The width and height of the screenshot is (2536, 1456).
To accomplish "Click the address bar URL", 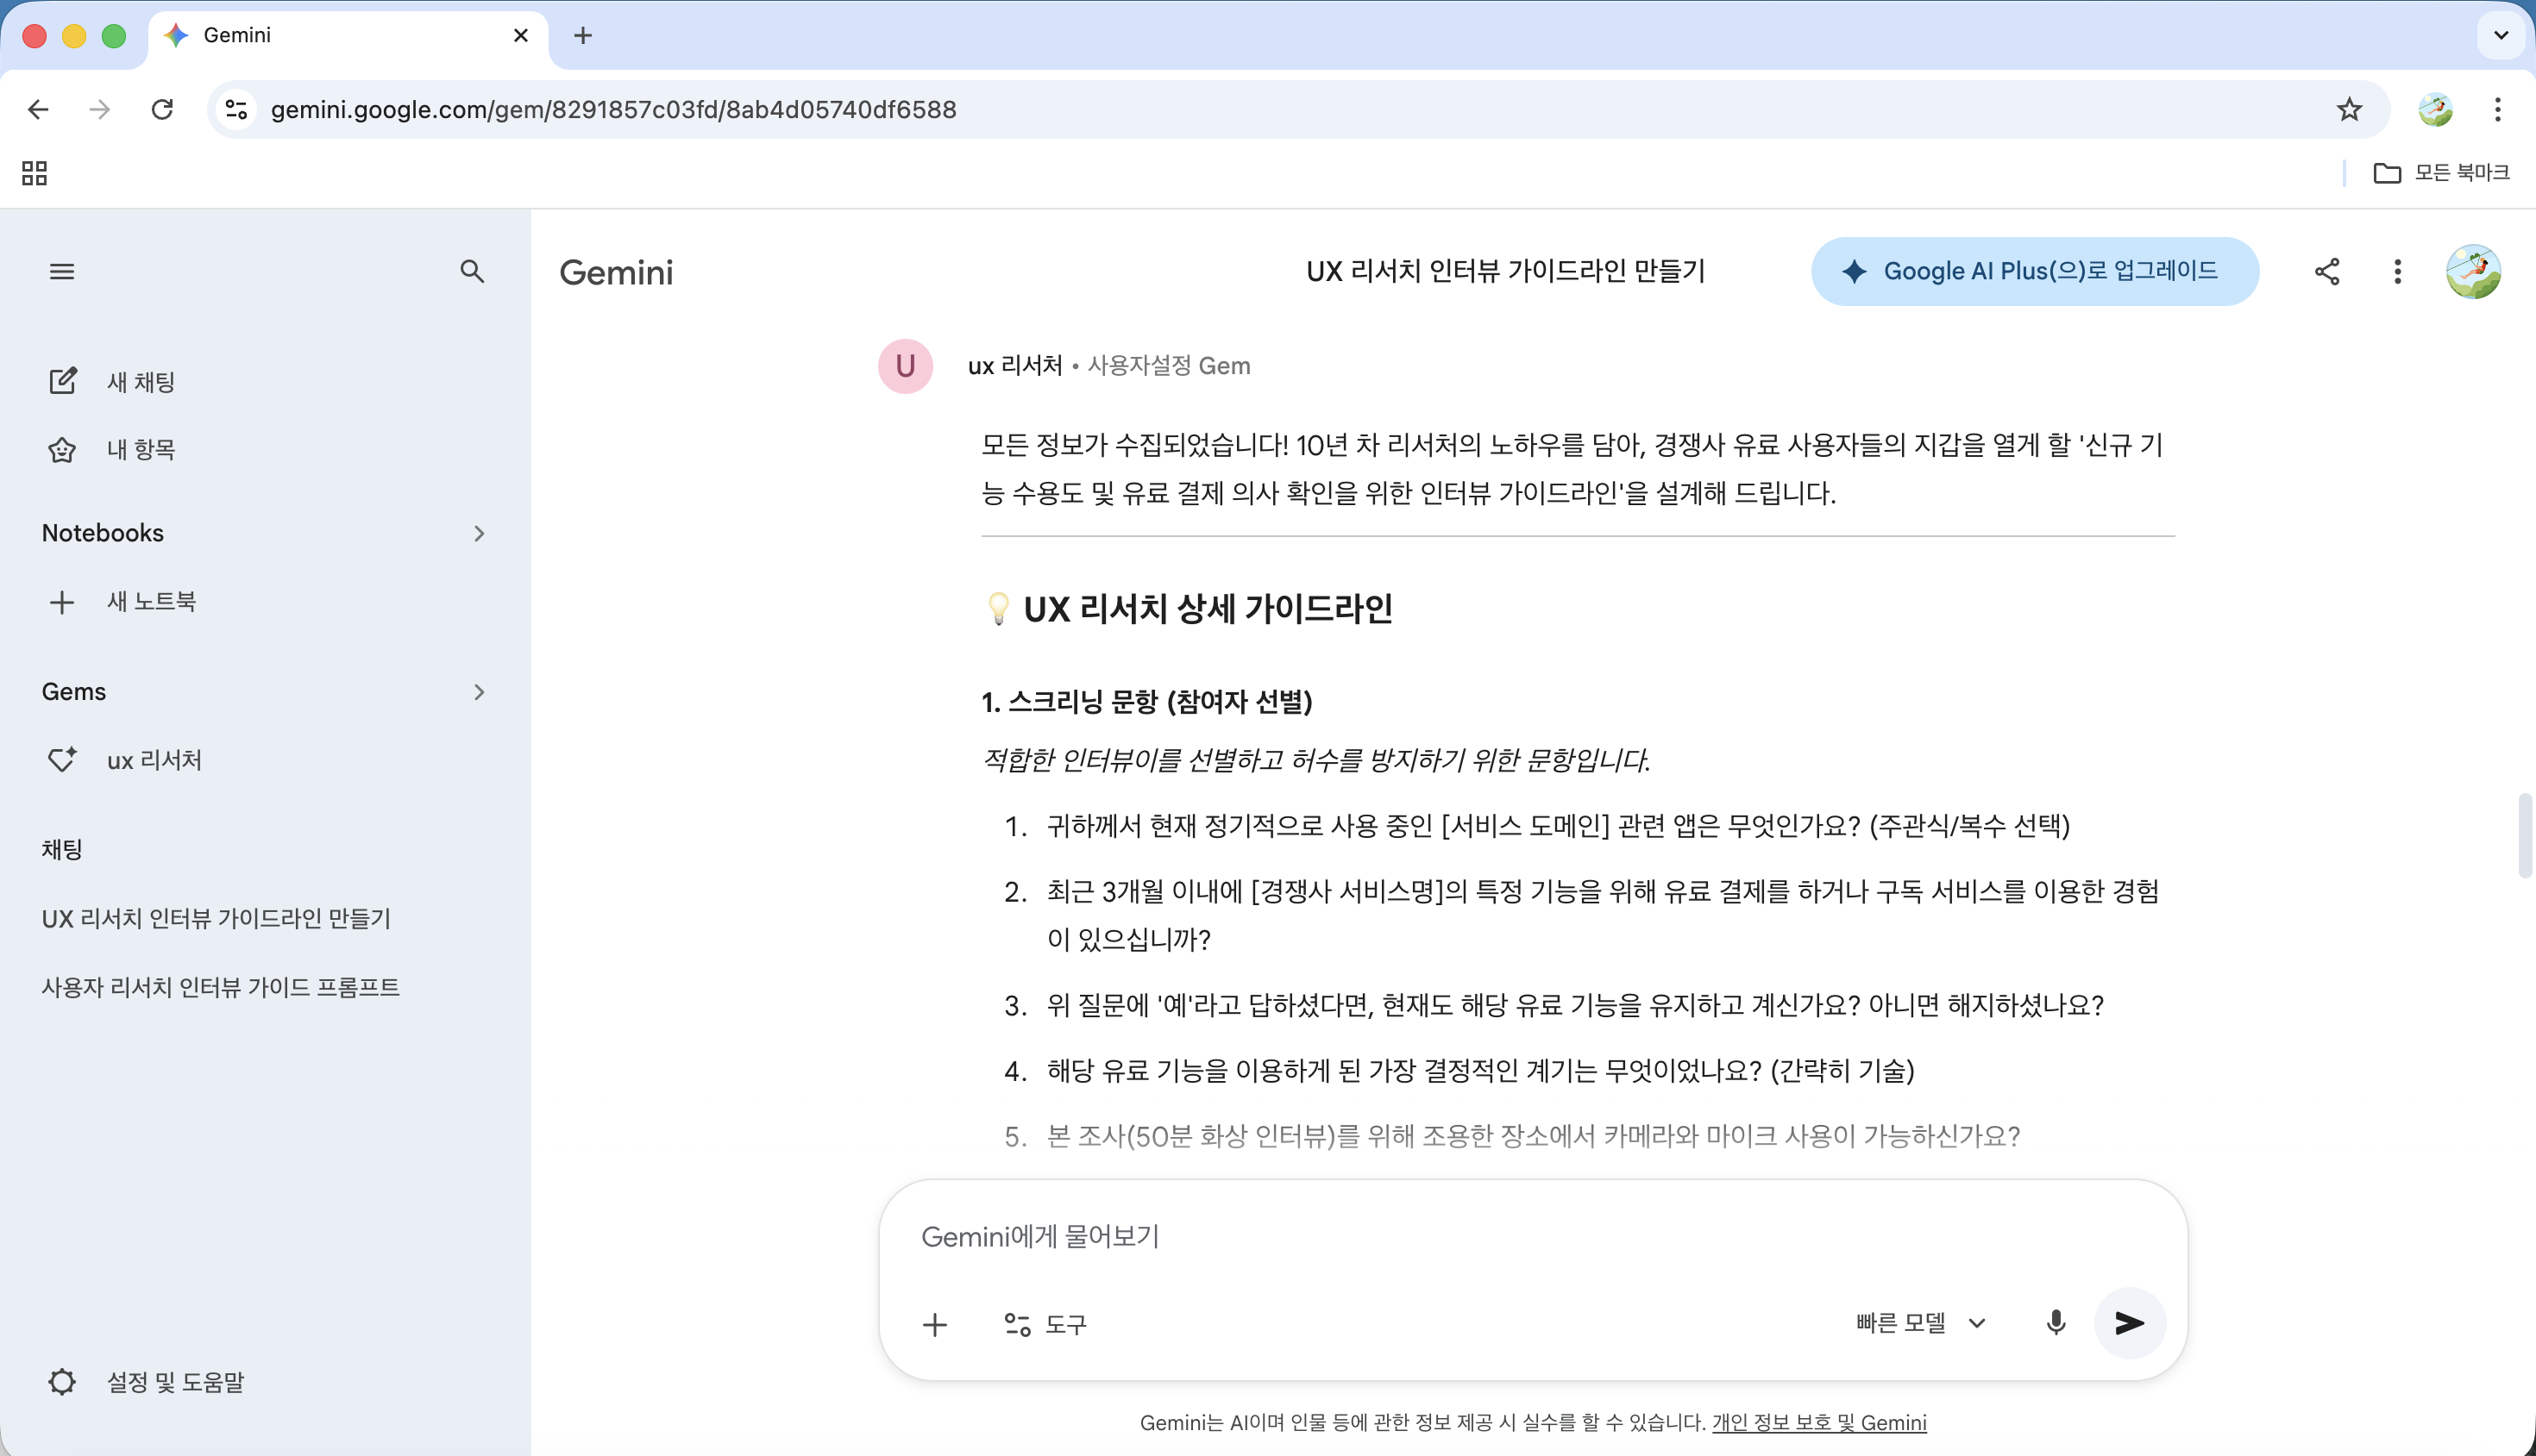I will (613, 109).
